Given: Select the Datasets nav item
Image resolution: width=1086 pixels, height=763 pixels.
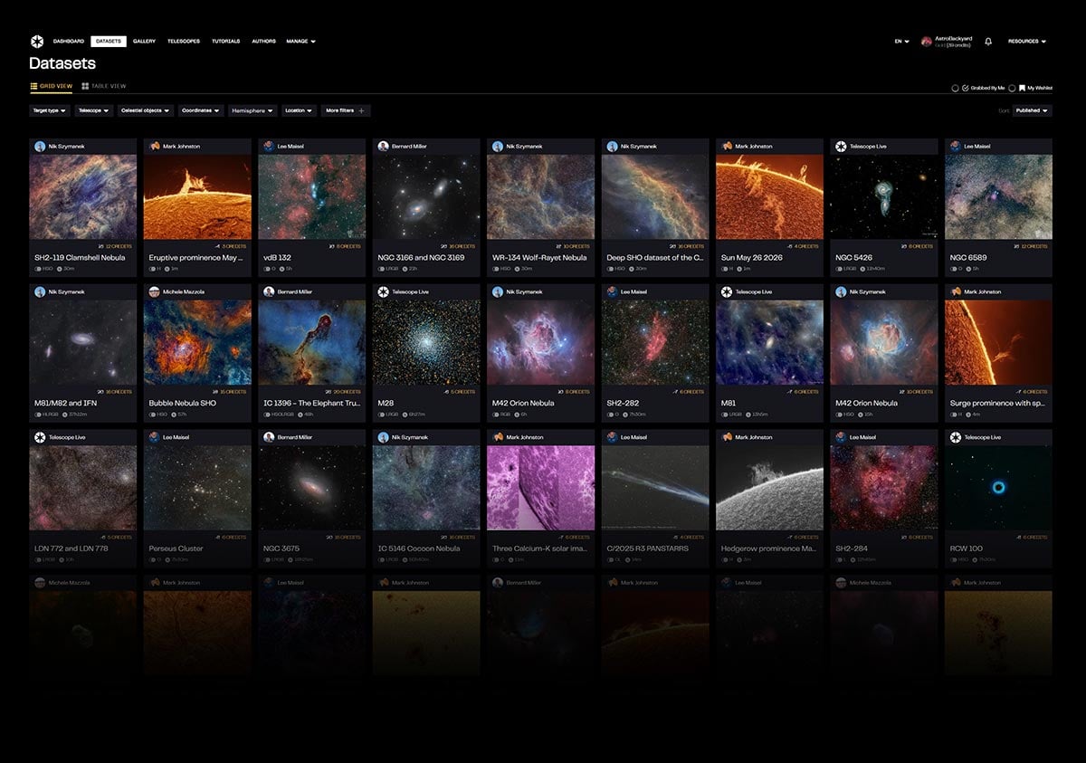Looking at the screenshot, I should tap(109, 41).
